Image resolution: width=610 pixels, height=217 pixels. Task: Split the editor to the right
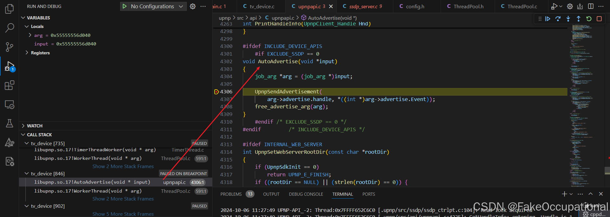(591, 6)
